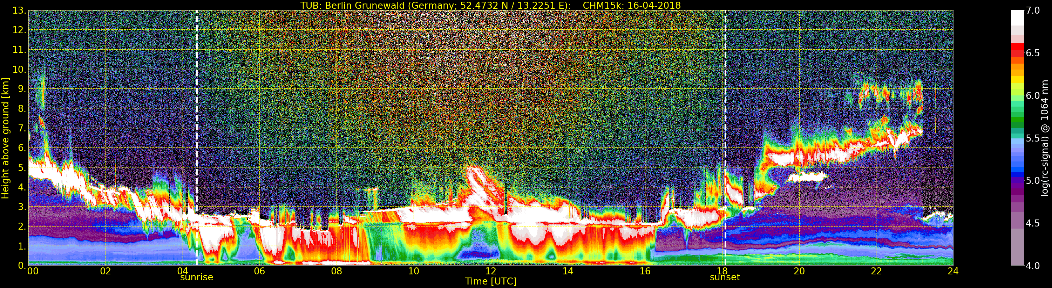Image resolution: width=1052 pixels, height=288 pixels.
Task: Pick the '5.5' colorbar scale value
Action: click(1033, 138)
